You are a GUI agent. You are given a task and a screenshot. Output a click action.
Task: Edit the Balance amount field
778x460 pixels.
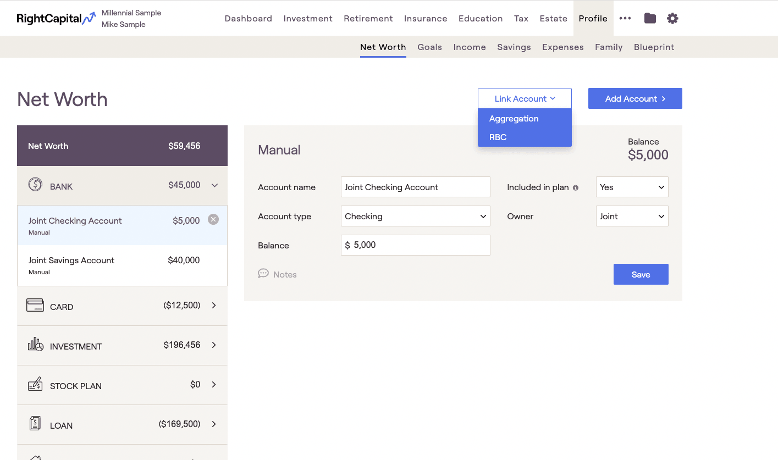pos(416,245)
